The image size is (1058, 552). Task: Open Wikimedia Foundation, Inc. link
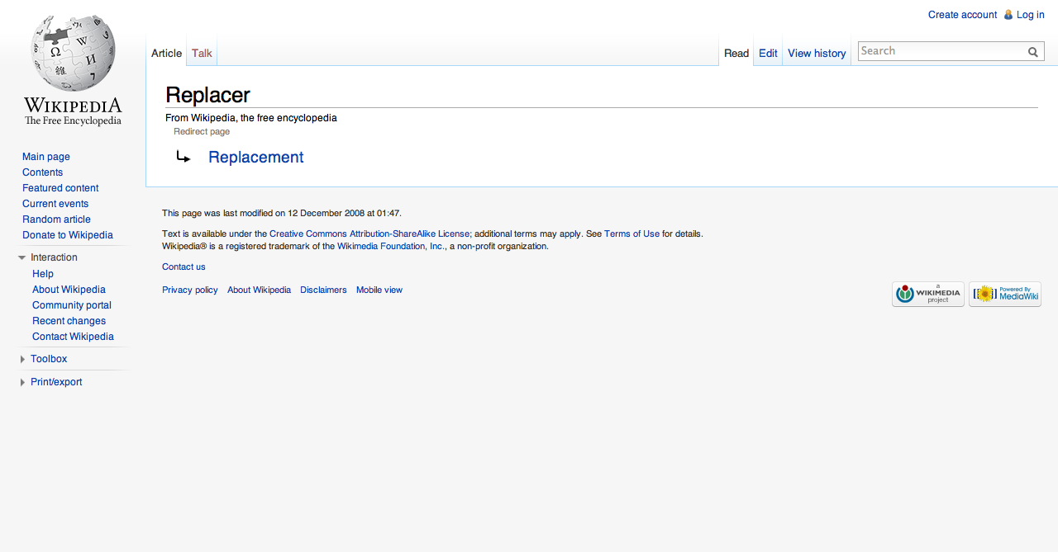pyautogui.click(x=391, y=247)
